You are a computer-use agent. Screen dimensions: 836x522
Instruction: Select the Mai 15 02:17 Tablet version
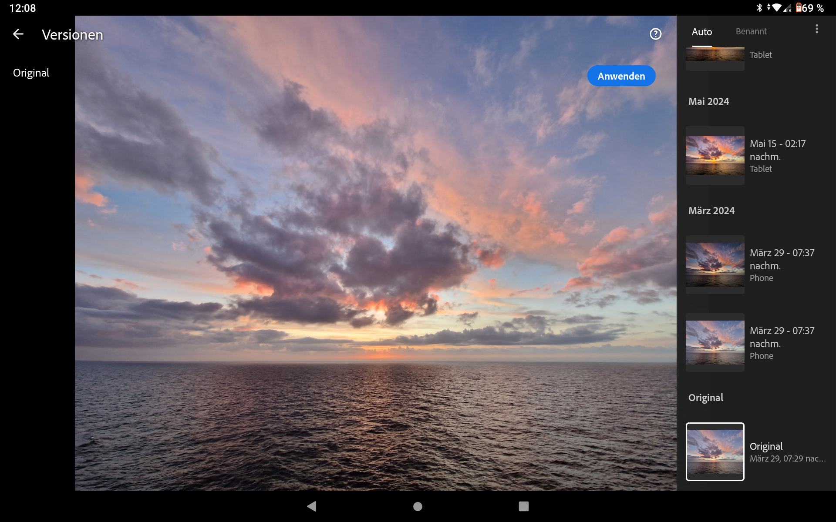pos(715,155)
